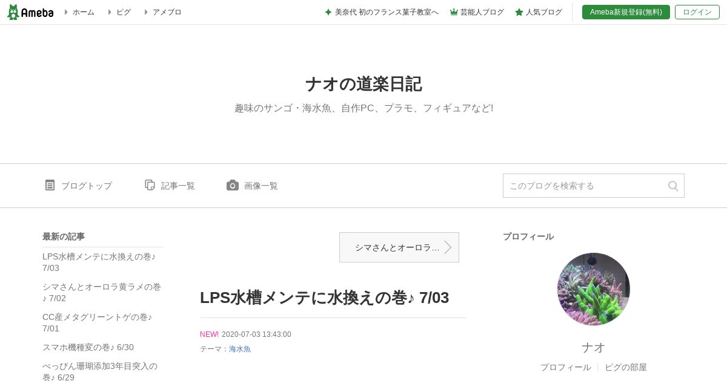The height and width of the screenshot is (381, 727).
Task: Go to previous post シマさんとオーロラ
Action: click(399, 247)
